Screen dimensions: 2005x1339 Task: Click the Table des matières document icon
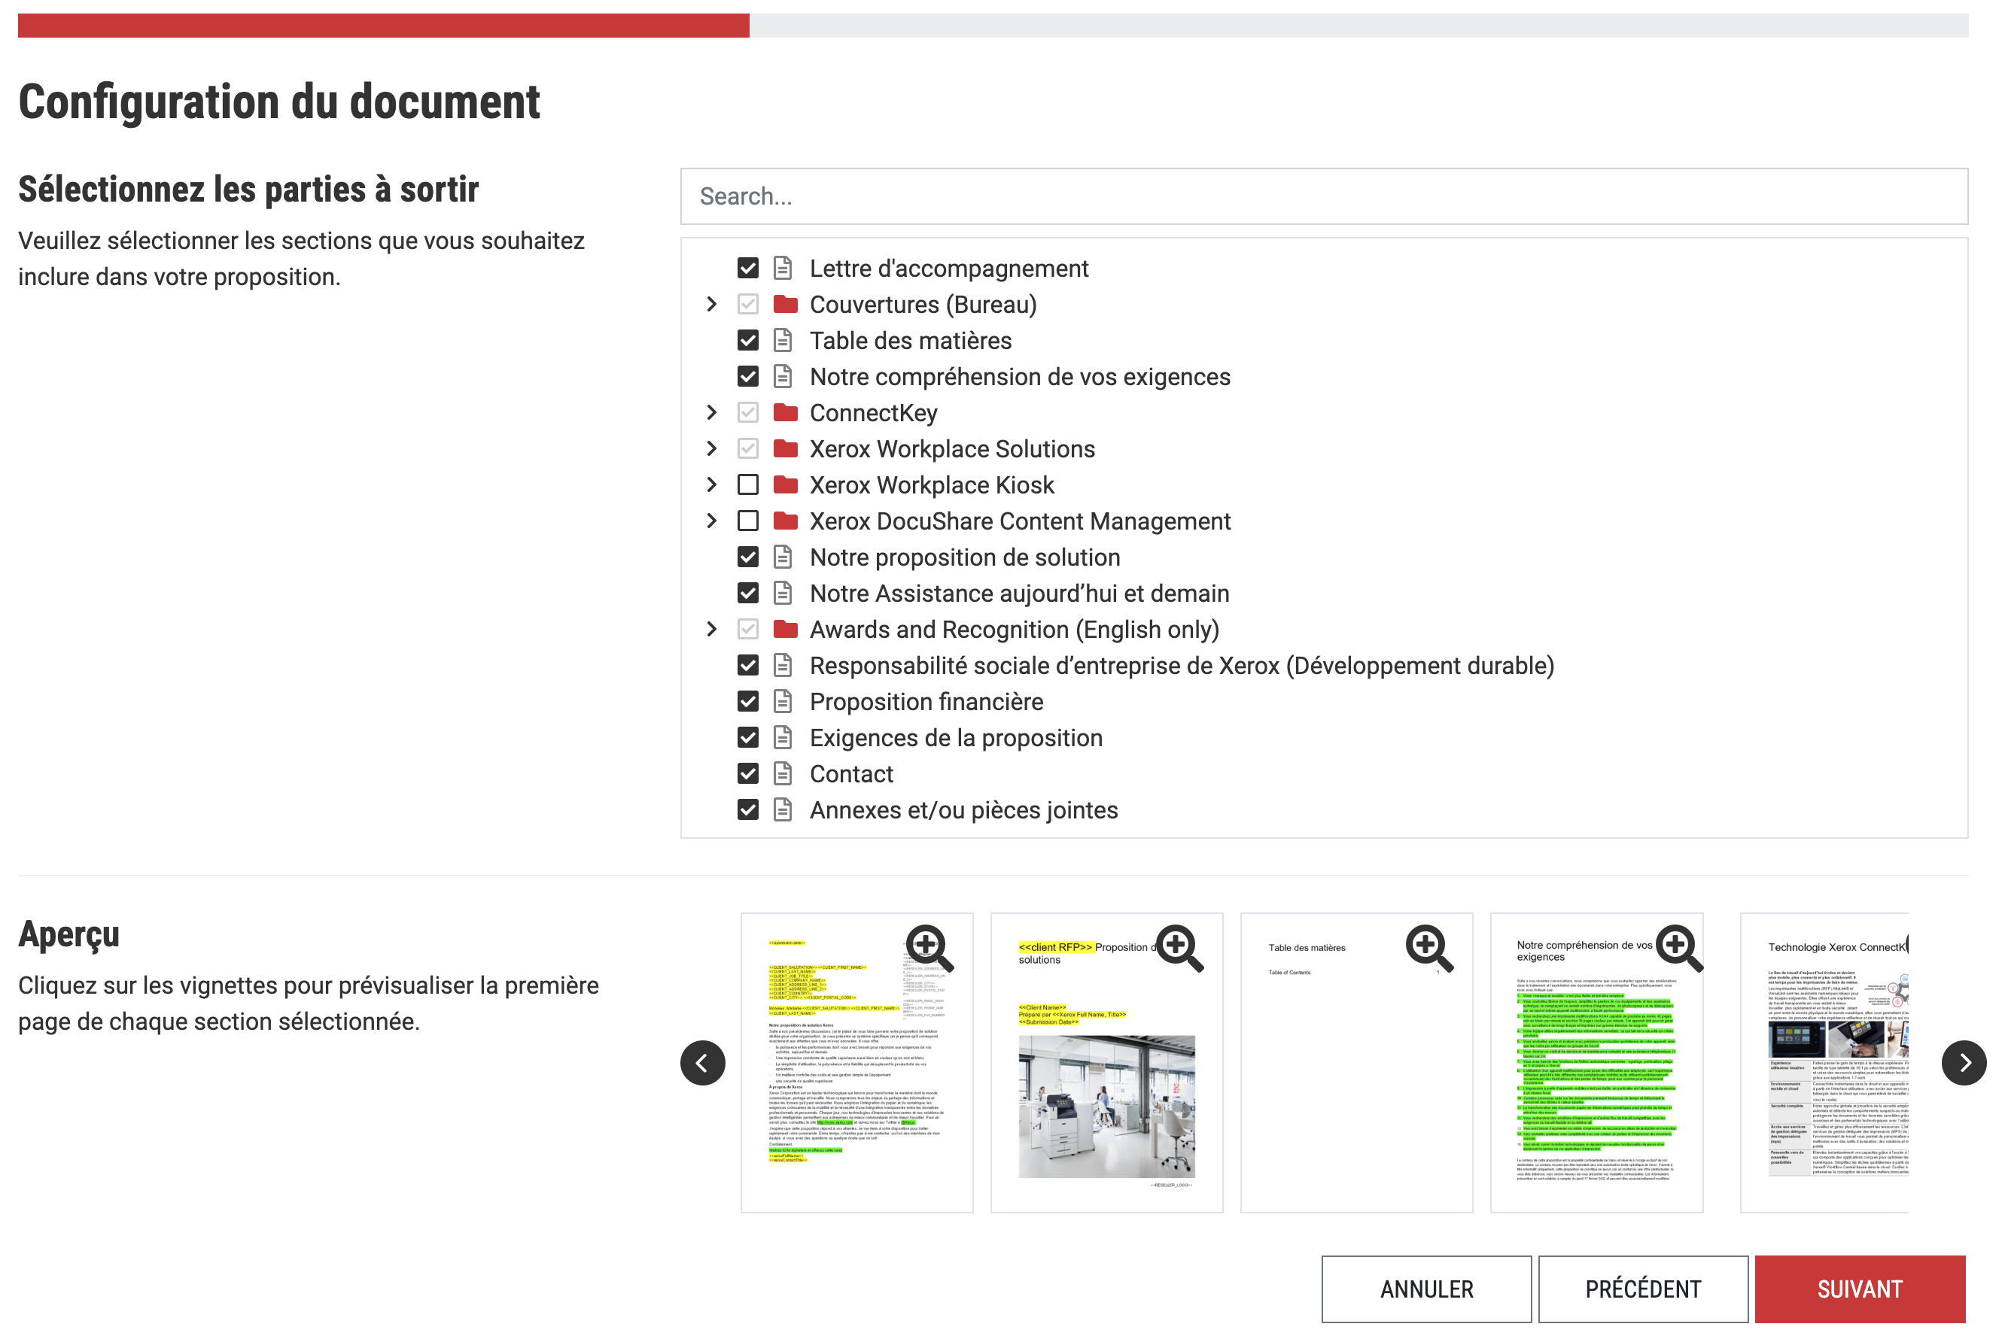point(783,340)
